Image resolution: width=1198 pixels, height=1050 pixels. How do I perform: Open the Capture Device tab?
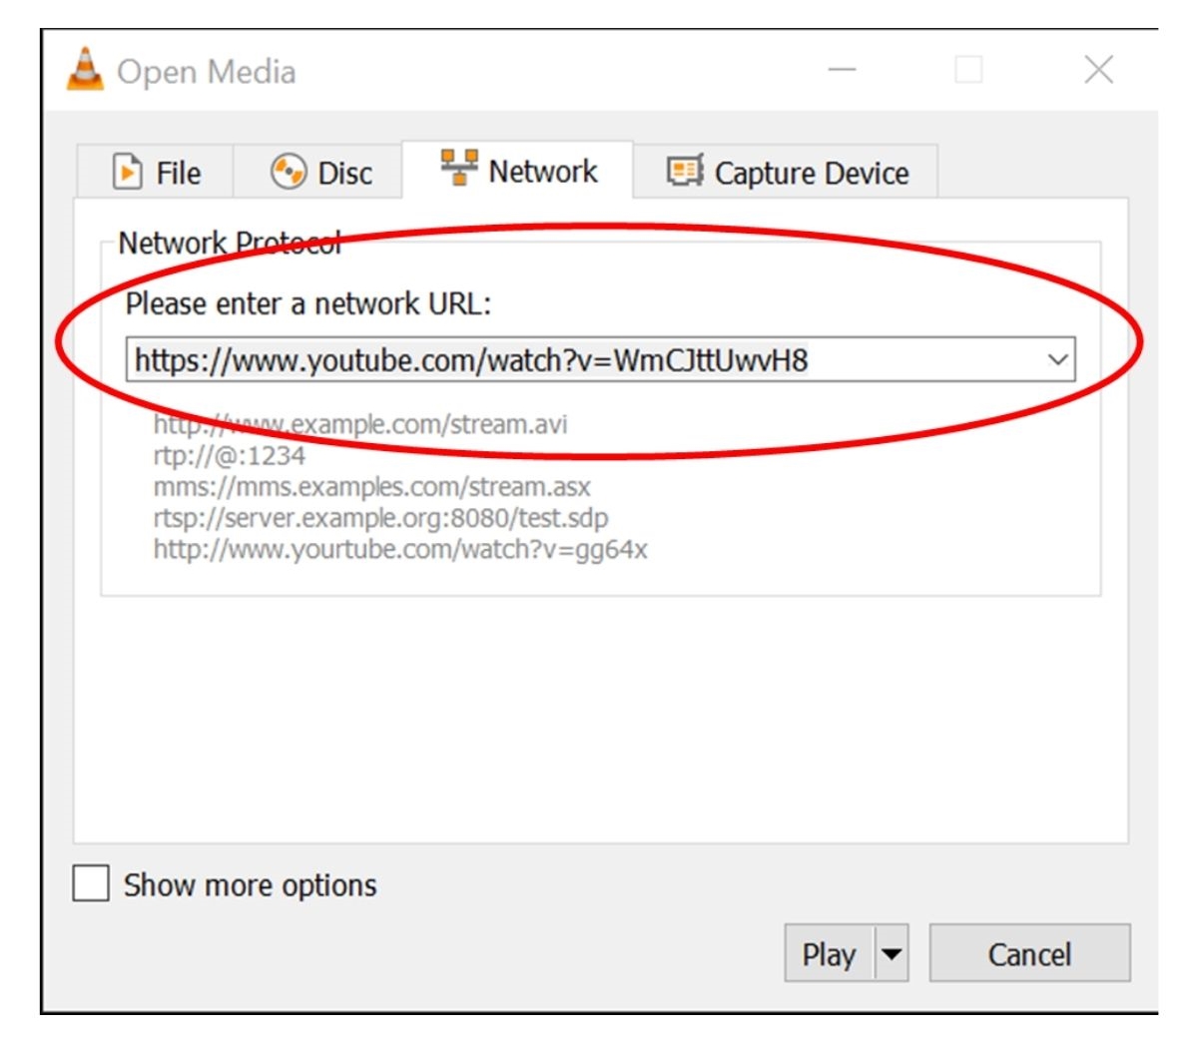click(x=786, y=172)
